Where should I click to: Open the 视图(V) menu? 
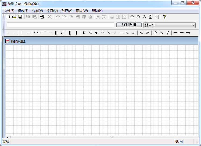(x=38, y=11)
